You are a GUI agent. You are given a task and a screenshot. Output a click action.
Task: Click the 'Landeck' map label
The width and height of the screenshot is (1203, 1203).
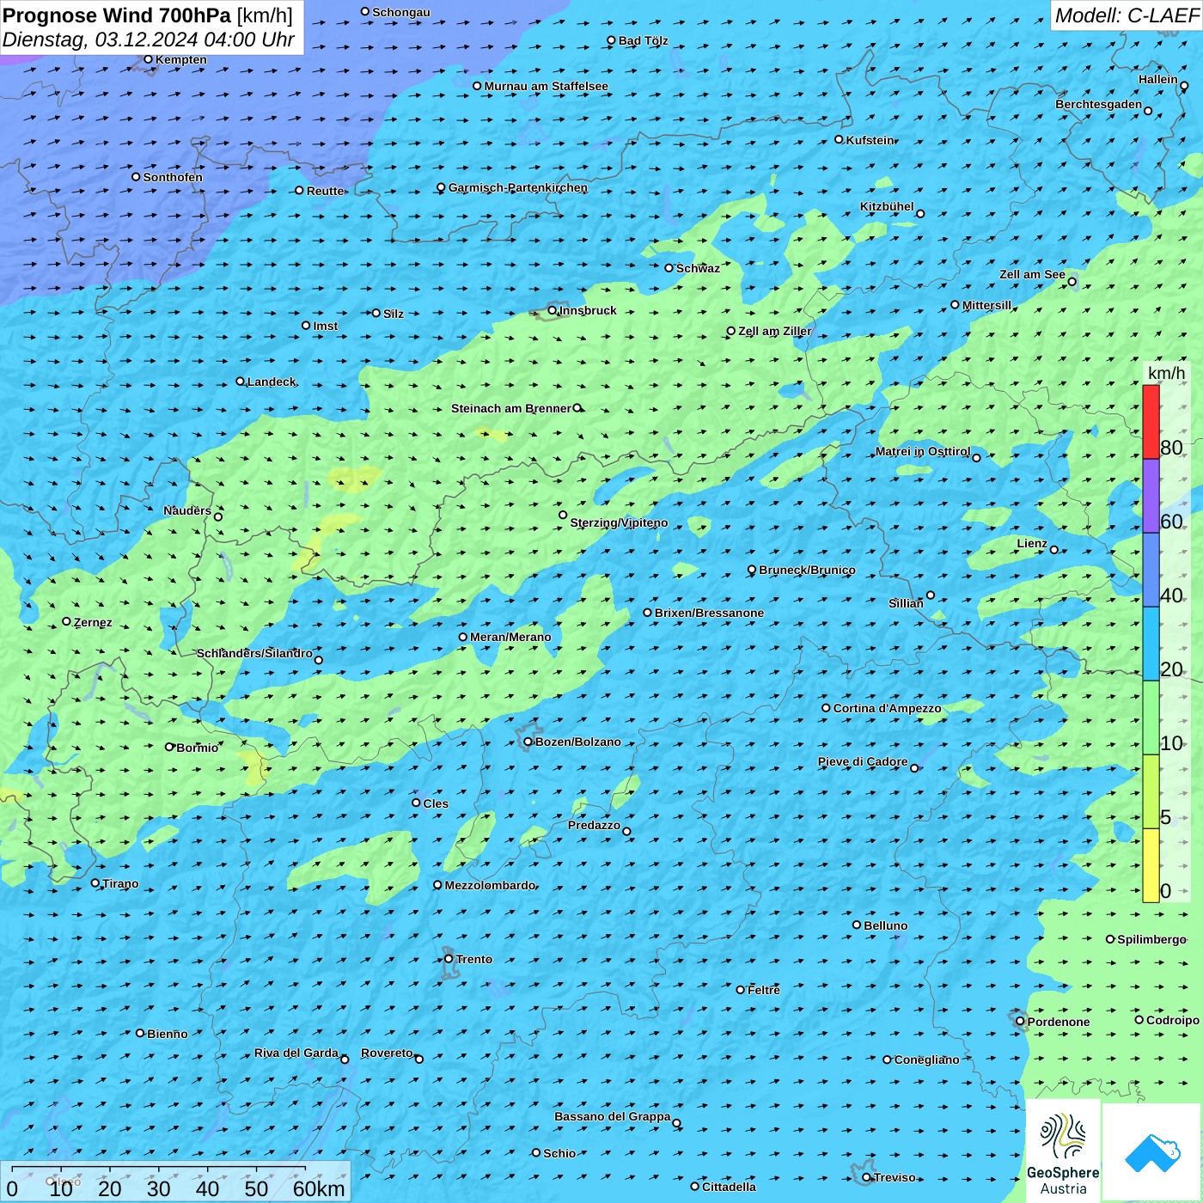click(x=272, y=382)
